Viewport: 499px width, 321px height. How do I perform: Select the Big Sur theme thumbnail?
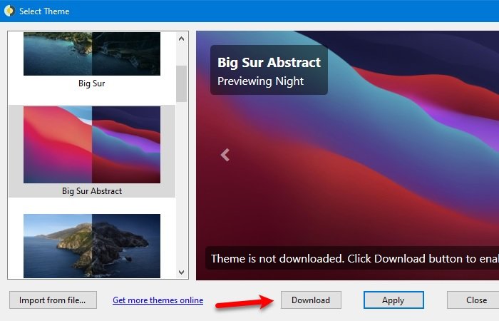click(x=92, y=53)
